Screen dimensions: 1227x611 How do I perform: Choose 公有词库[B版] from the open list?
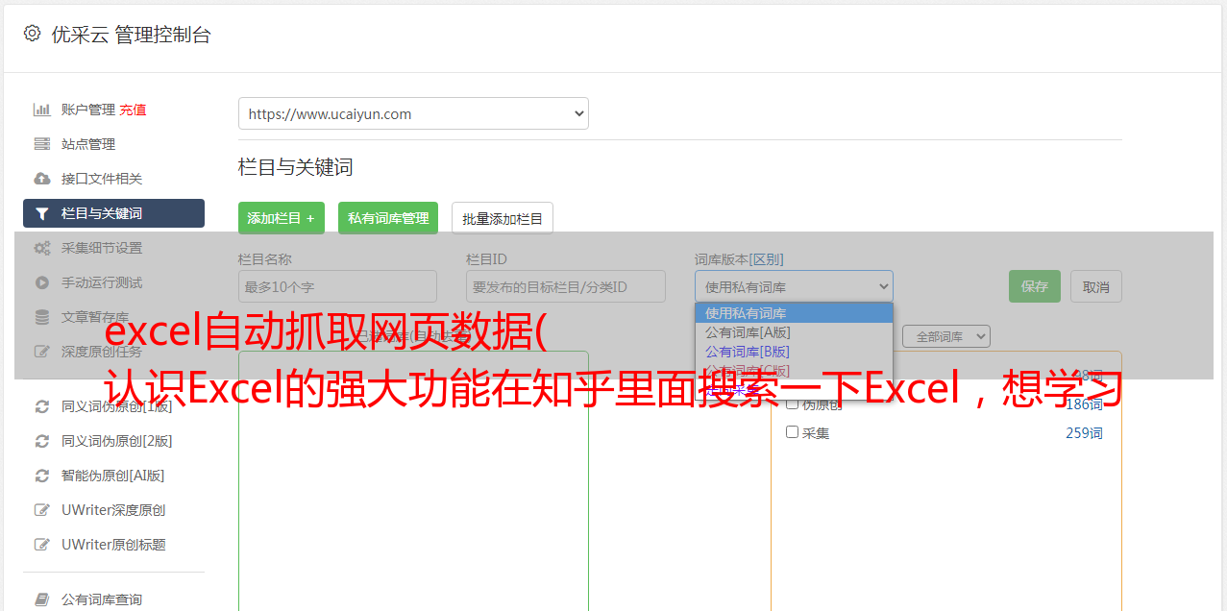(x=794, y=352)
